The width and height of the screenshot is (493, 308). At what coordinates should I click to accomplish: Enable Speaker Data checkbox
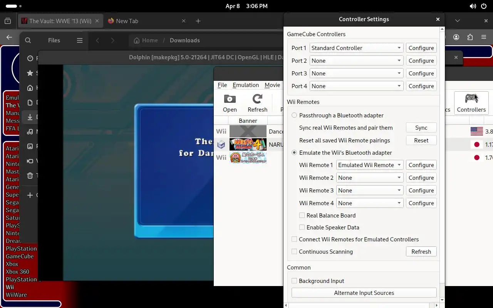click(302, 227)
